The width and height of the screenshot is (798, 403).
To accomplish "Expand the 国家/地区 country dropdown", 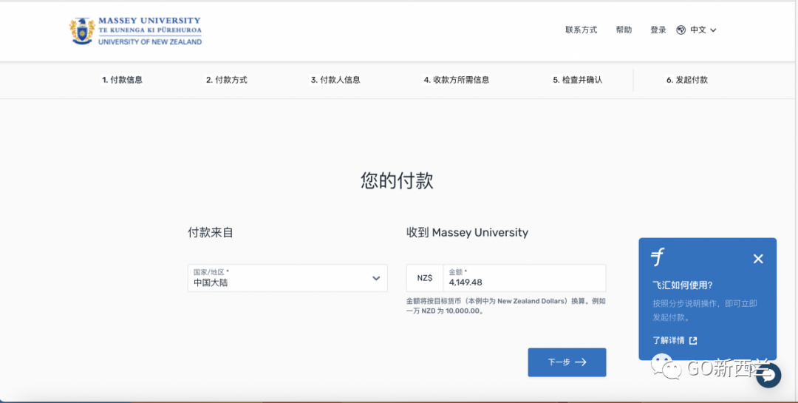I will [x=287, y=278].
